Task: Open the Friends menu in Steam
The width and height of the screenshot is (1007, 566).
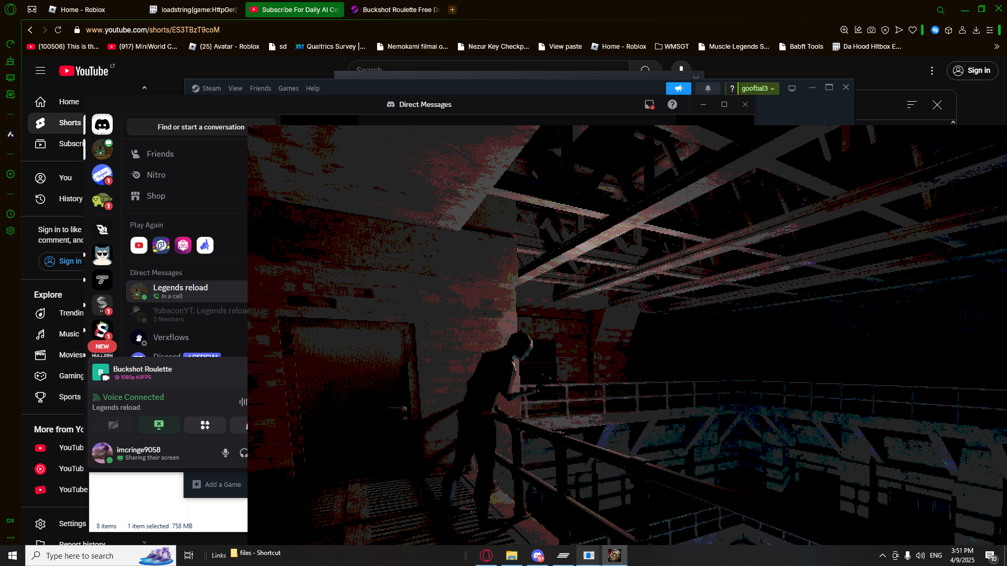Action: [x=261, y=89]
